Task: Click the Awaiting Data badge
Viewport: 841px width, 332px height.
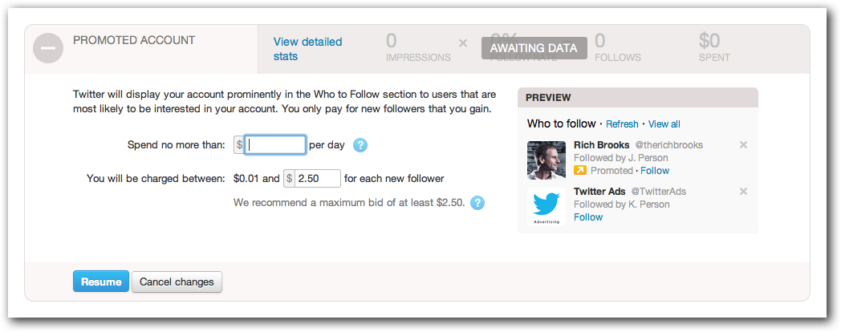Action: click(x=534, y=48)
